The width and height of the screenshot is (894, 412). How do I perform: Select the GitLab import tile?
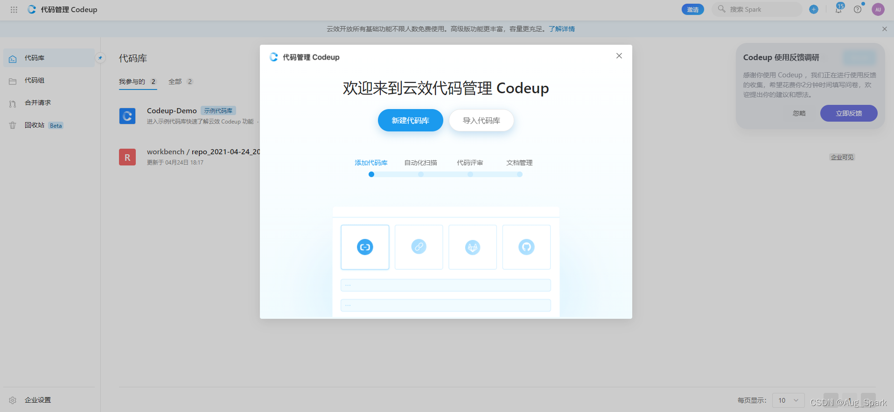(473, 247)
